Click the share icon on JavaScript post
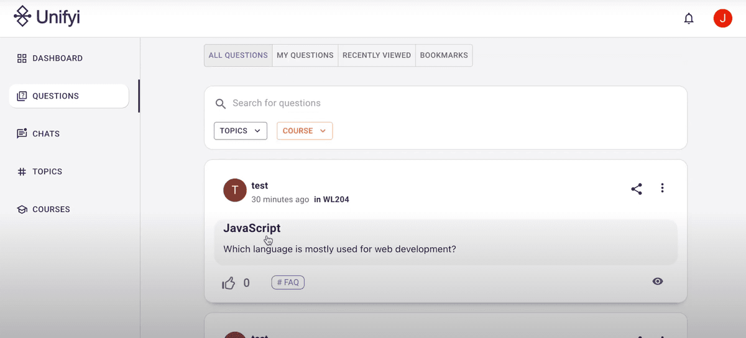This screenshot has height=338, width=746. pyautogui.click(x=637, y=189)
